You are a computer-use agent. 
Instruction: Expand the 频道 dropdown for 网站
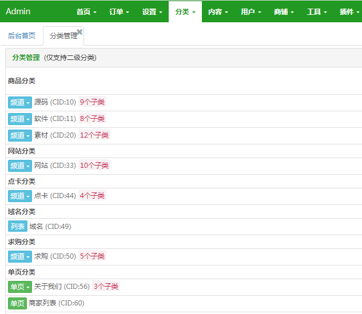20,166
